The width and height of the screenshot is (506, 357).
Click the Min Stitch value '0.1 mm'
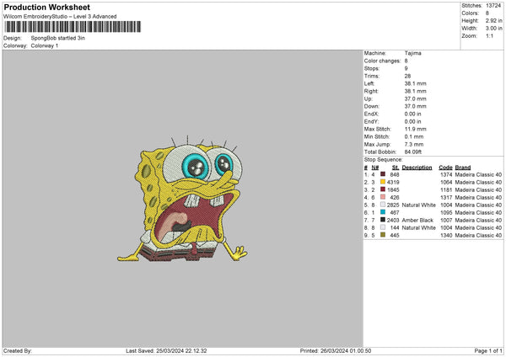414,136
